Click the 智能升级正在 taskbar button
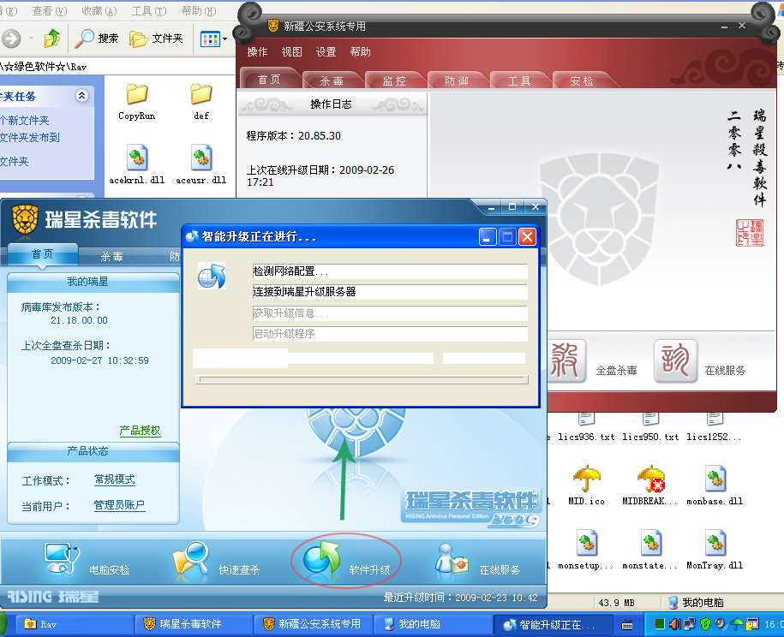Viewport: 784px width, 637px height. pyautogui.click(x=553, y=624)
